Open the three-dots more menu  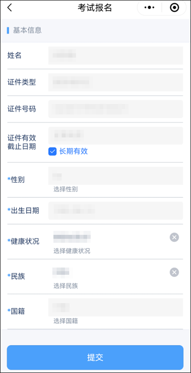(x=149, y=8)
